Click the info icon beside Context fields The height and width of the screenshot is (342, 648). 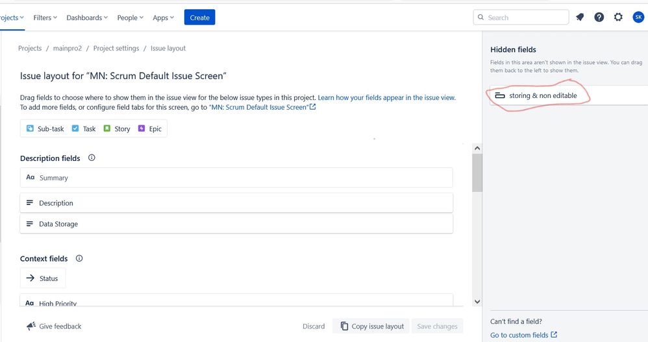click(x=79, y=258)
